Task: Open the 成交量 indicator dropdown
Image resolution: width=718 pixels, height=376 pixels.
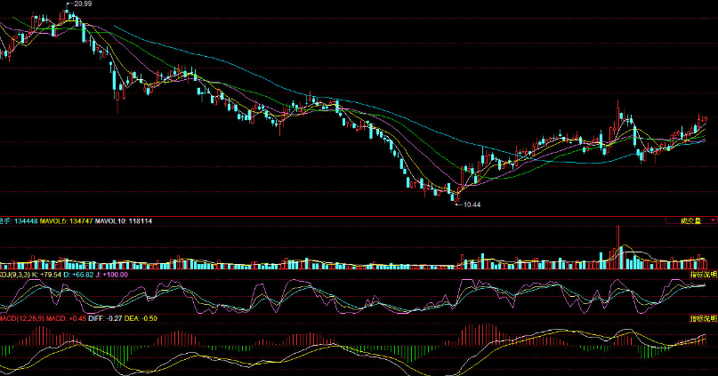Action: [x=690, y=221]
